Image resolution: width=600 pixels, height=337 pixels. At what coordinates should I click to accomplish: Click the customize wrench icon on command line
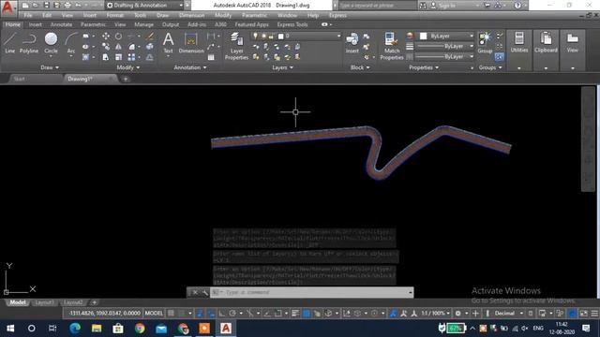(205, 292)
